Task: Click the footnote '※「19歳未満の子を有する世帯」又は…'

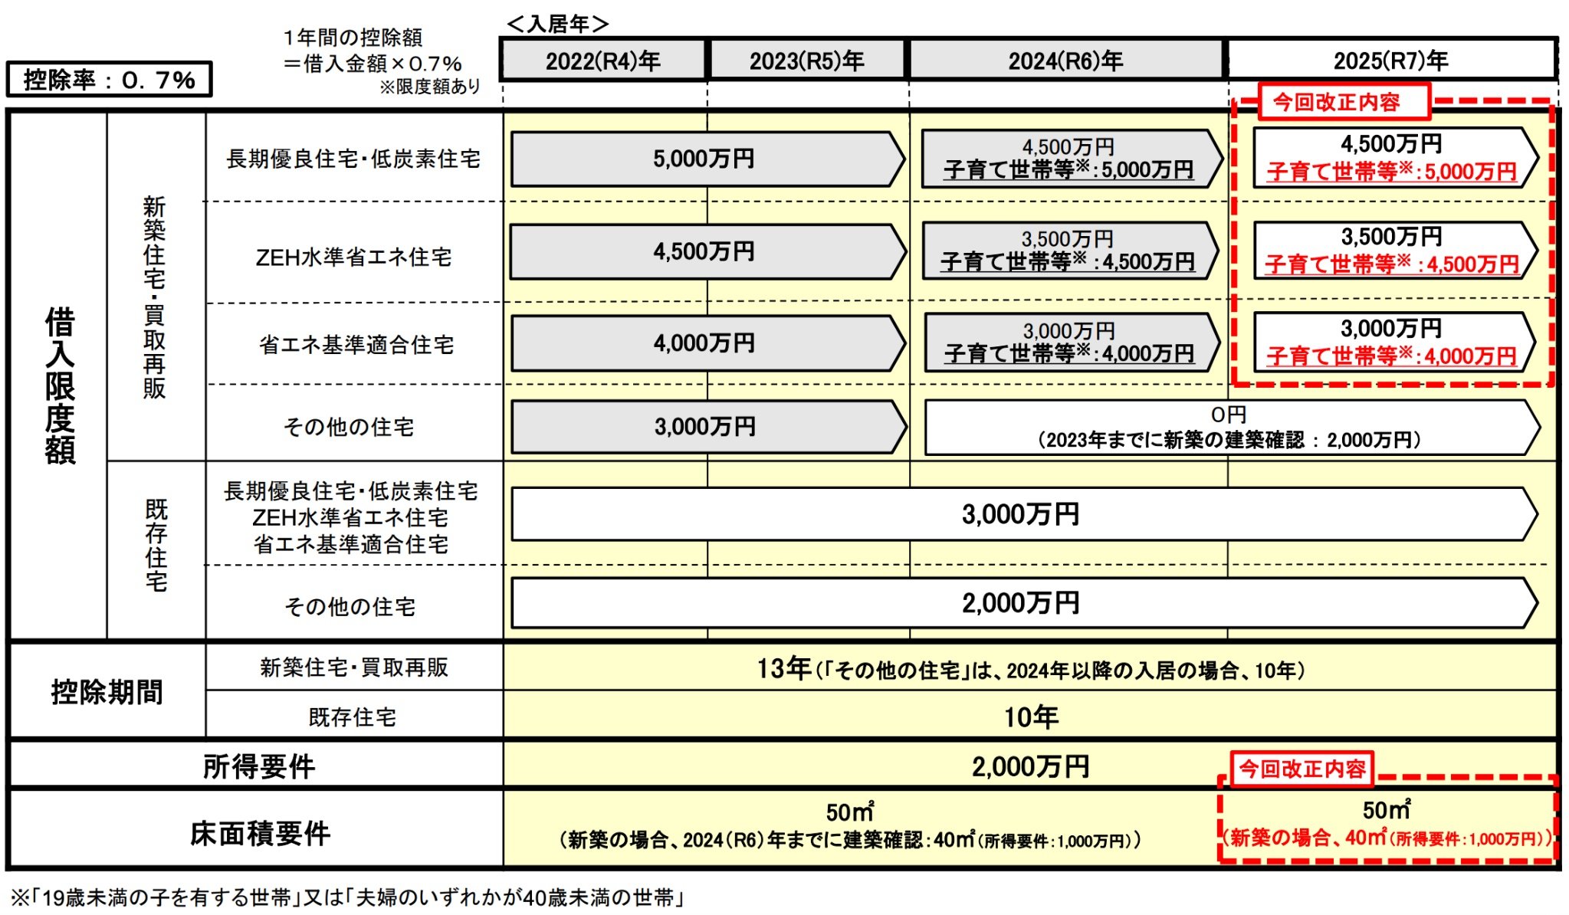Action: pyautogui.click(x=347, y=897)
